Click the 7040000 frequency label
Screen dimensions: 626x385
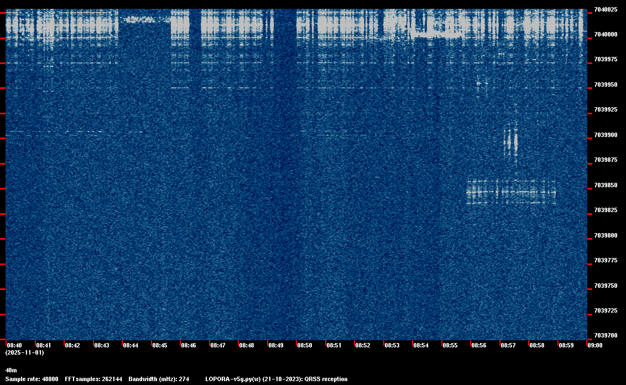coord(606,35)
